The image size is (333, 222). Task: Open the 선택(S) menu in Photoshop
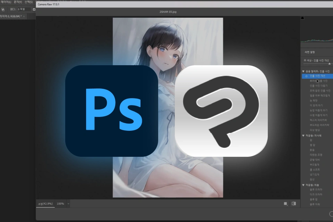(x=28, y=2)
